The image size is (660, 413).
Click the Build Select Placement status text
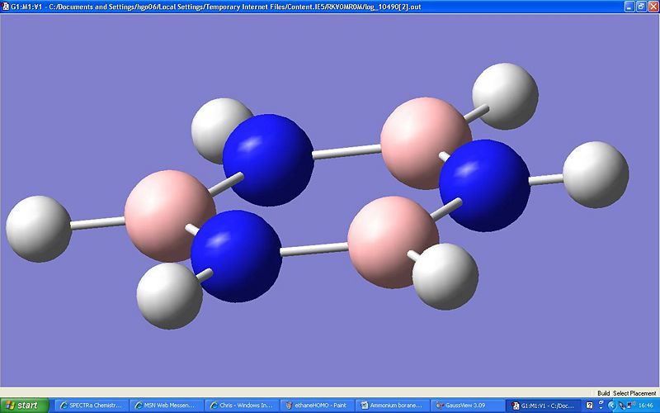[626, 393]
